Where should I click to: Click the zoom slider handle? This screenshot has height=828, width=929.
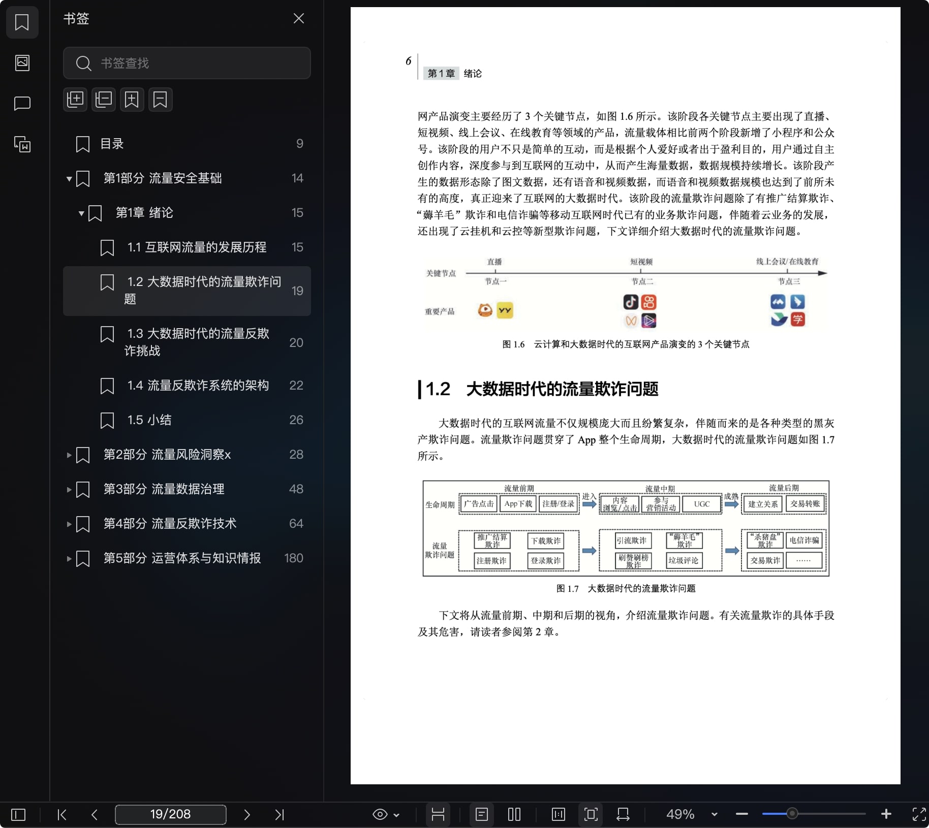point(792,814)
